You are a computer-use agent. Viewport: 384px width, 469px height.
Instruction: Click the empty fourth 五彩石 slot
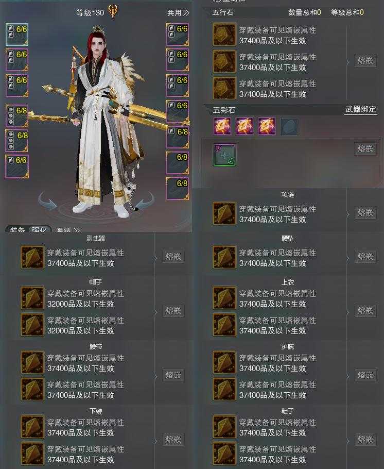[x=289, y=126]
